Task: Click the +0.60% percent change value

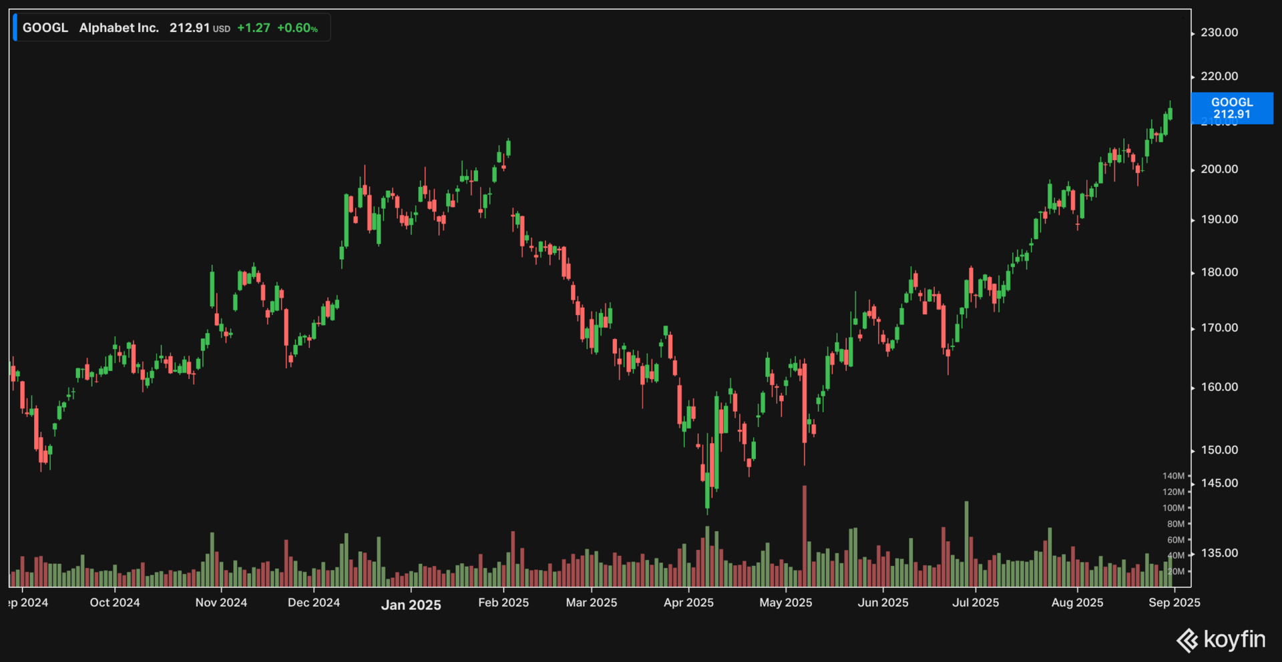Action: click(297, 28)
